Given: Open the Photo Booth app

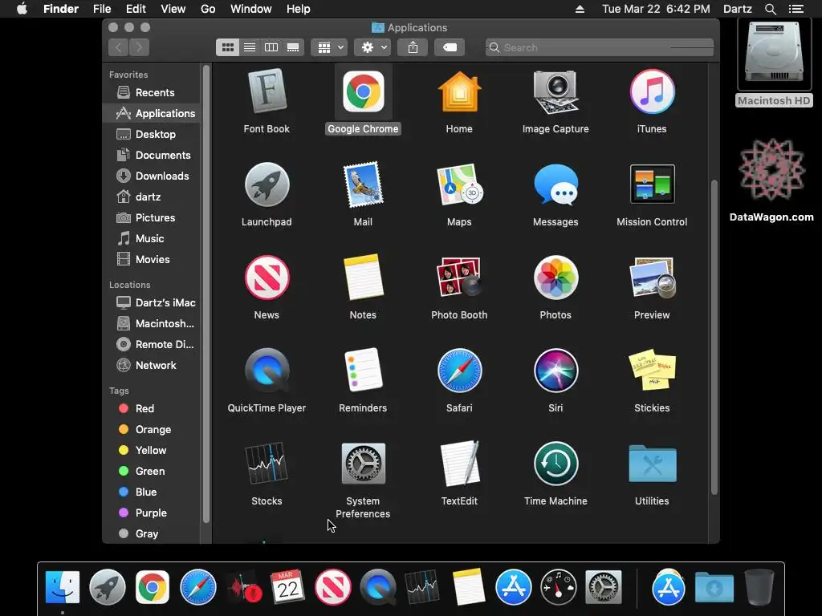Looking at the screenshot, I should (x=459, y=278).
